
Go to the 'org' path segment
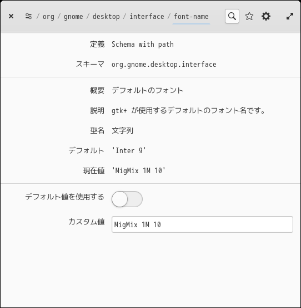(48, 17)
